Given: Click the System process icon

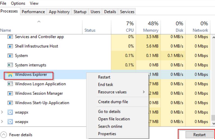Looking at the screenshot, I should (10, 56).
